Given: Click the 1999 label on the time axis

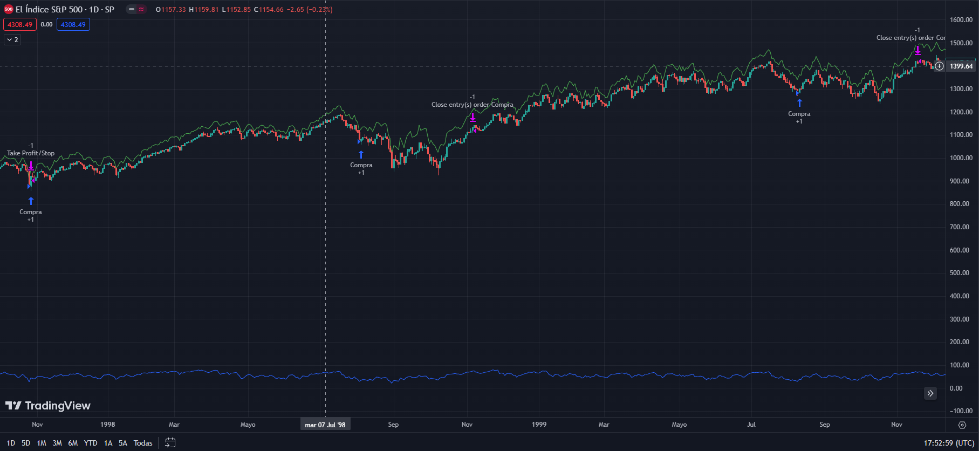Looking at the screenshot, I should pyautogui.click(x=539, y=425).
